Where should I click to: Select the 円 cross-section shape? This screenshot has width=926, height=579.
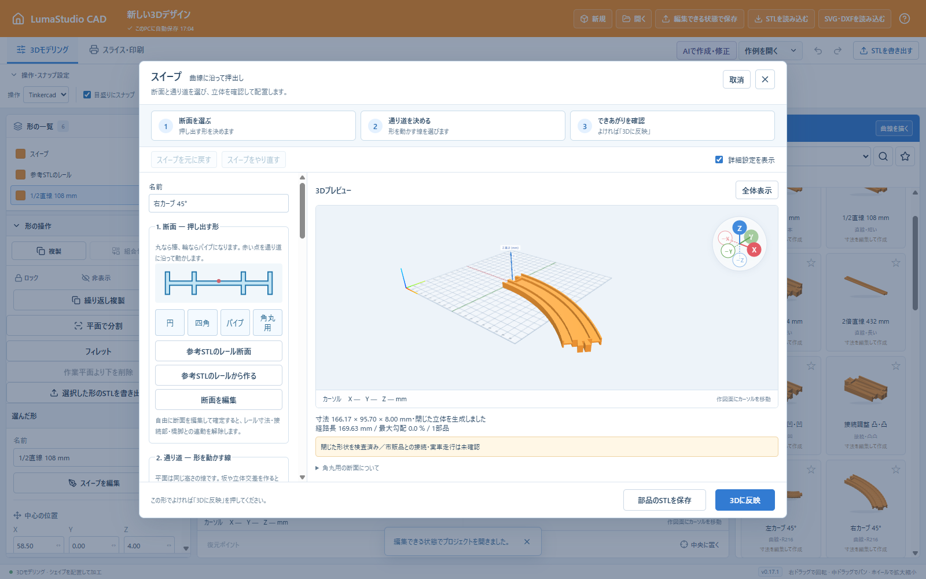pos(170,323)
